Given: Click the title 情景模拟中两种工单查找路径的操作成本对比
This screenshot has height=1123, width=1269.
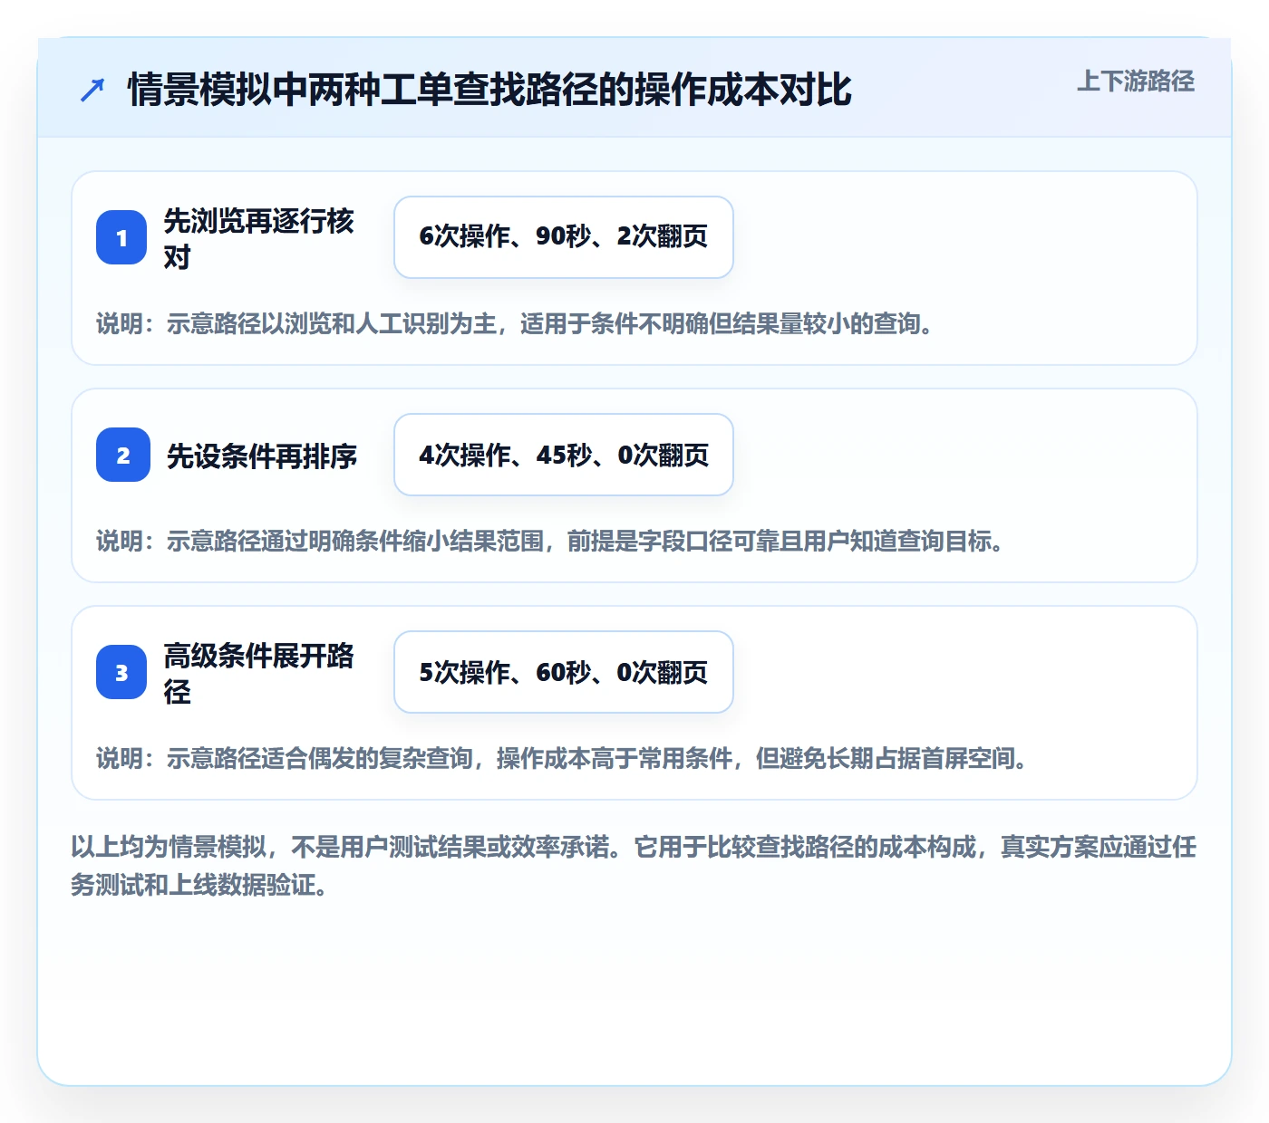Looking at the screenshot, I should 489,90.
